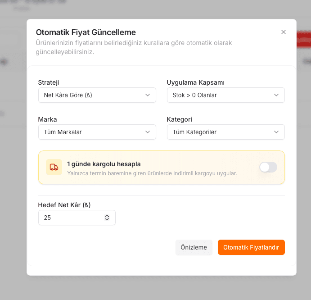Open the Marka dropdown showing Tüm Markalar
Image resolution: width=311 pixels, height=300 pixels.
click(x=97, y=132)
